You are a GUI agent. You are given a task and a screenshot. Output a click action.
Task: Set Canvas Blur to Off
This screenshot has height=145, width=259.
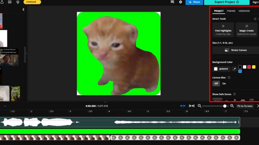click(x=216, y=83)
